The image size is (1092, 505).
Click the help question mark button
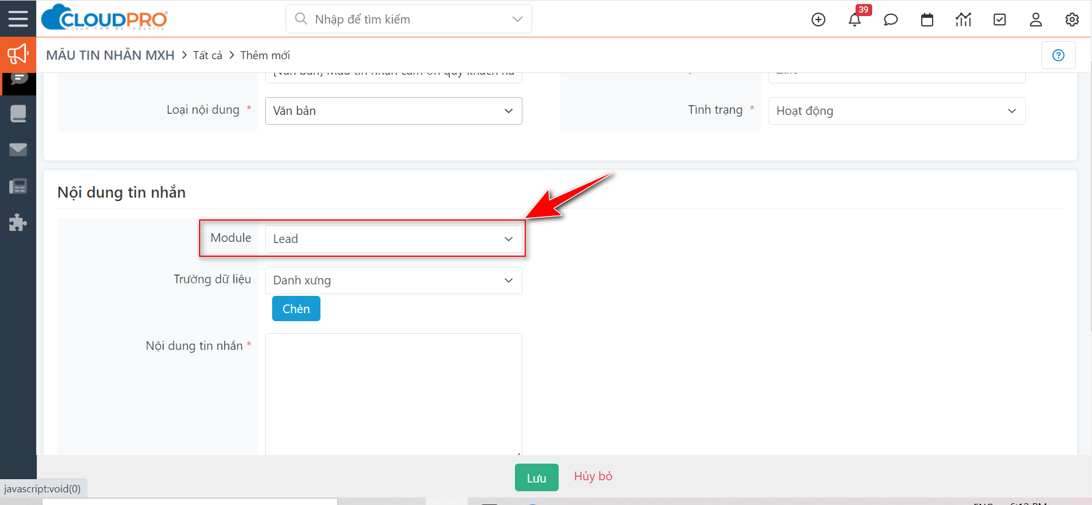pyautogui.click(x=1058, y=55)
